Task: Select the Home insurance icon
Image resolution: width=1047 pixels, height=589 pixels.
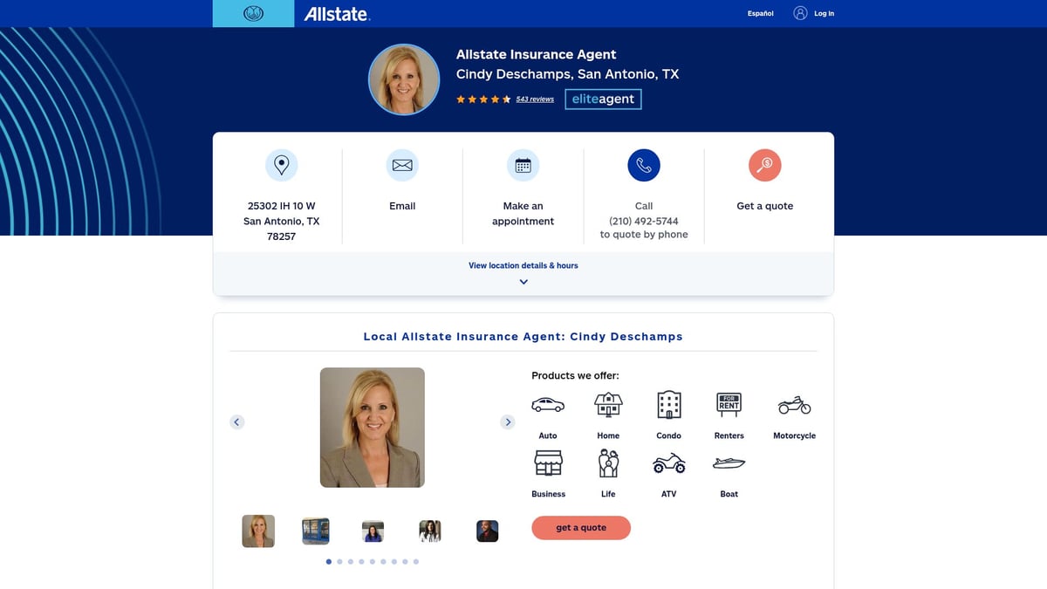Action: click(x=607, y=403)
